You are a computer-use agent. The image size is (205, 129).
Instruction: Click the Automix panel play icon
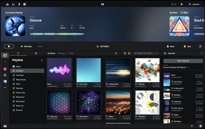(165, 53)
